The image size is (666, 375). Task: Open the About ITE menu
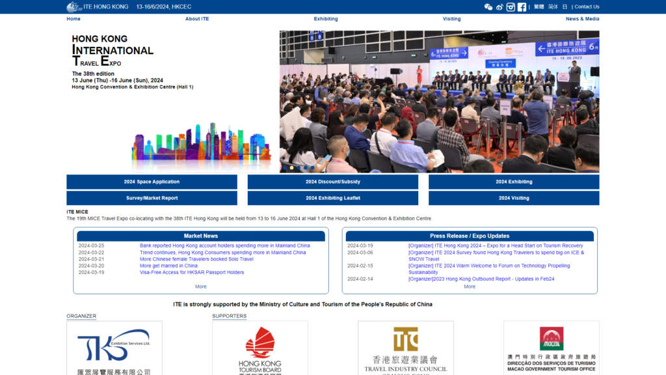(x=196, y=19)
